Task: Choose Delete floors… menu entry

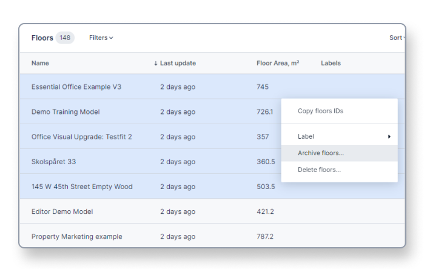Action: pos(319,170)
